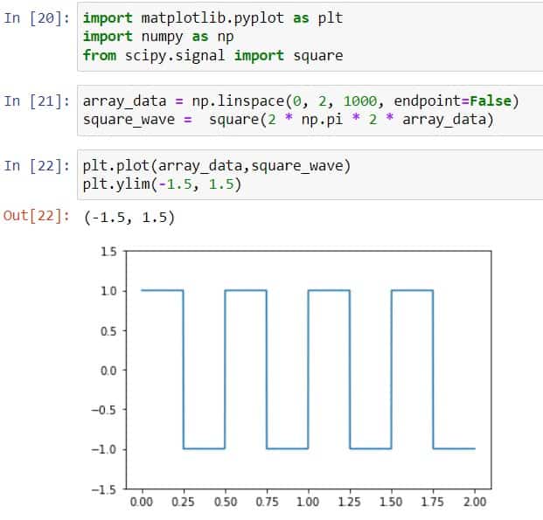
Task: Click the y-axis tick label 0.5
Action: click(x=108, y=331)
